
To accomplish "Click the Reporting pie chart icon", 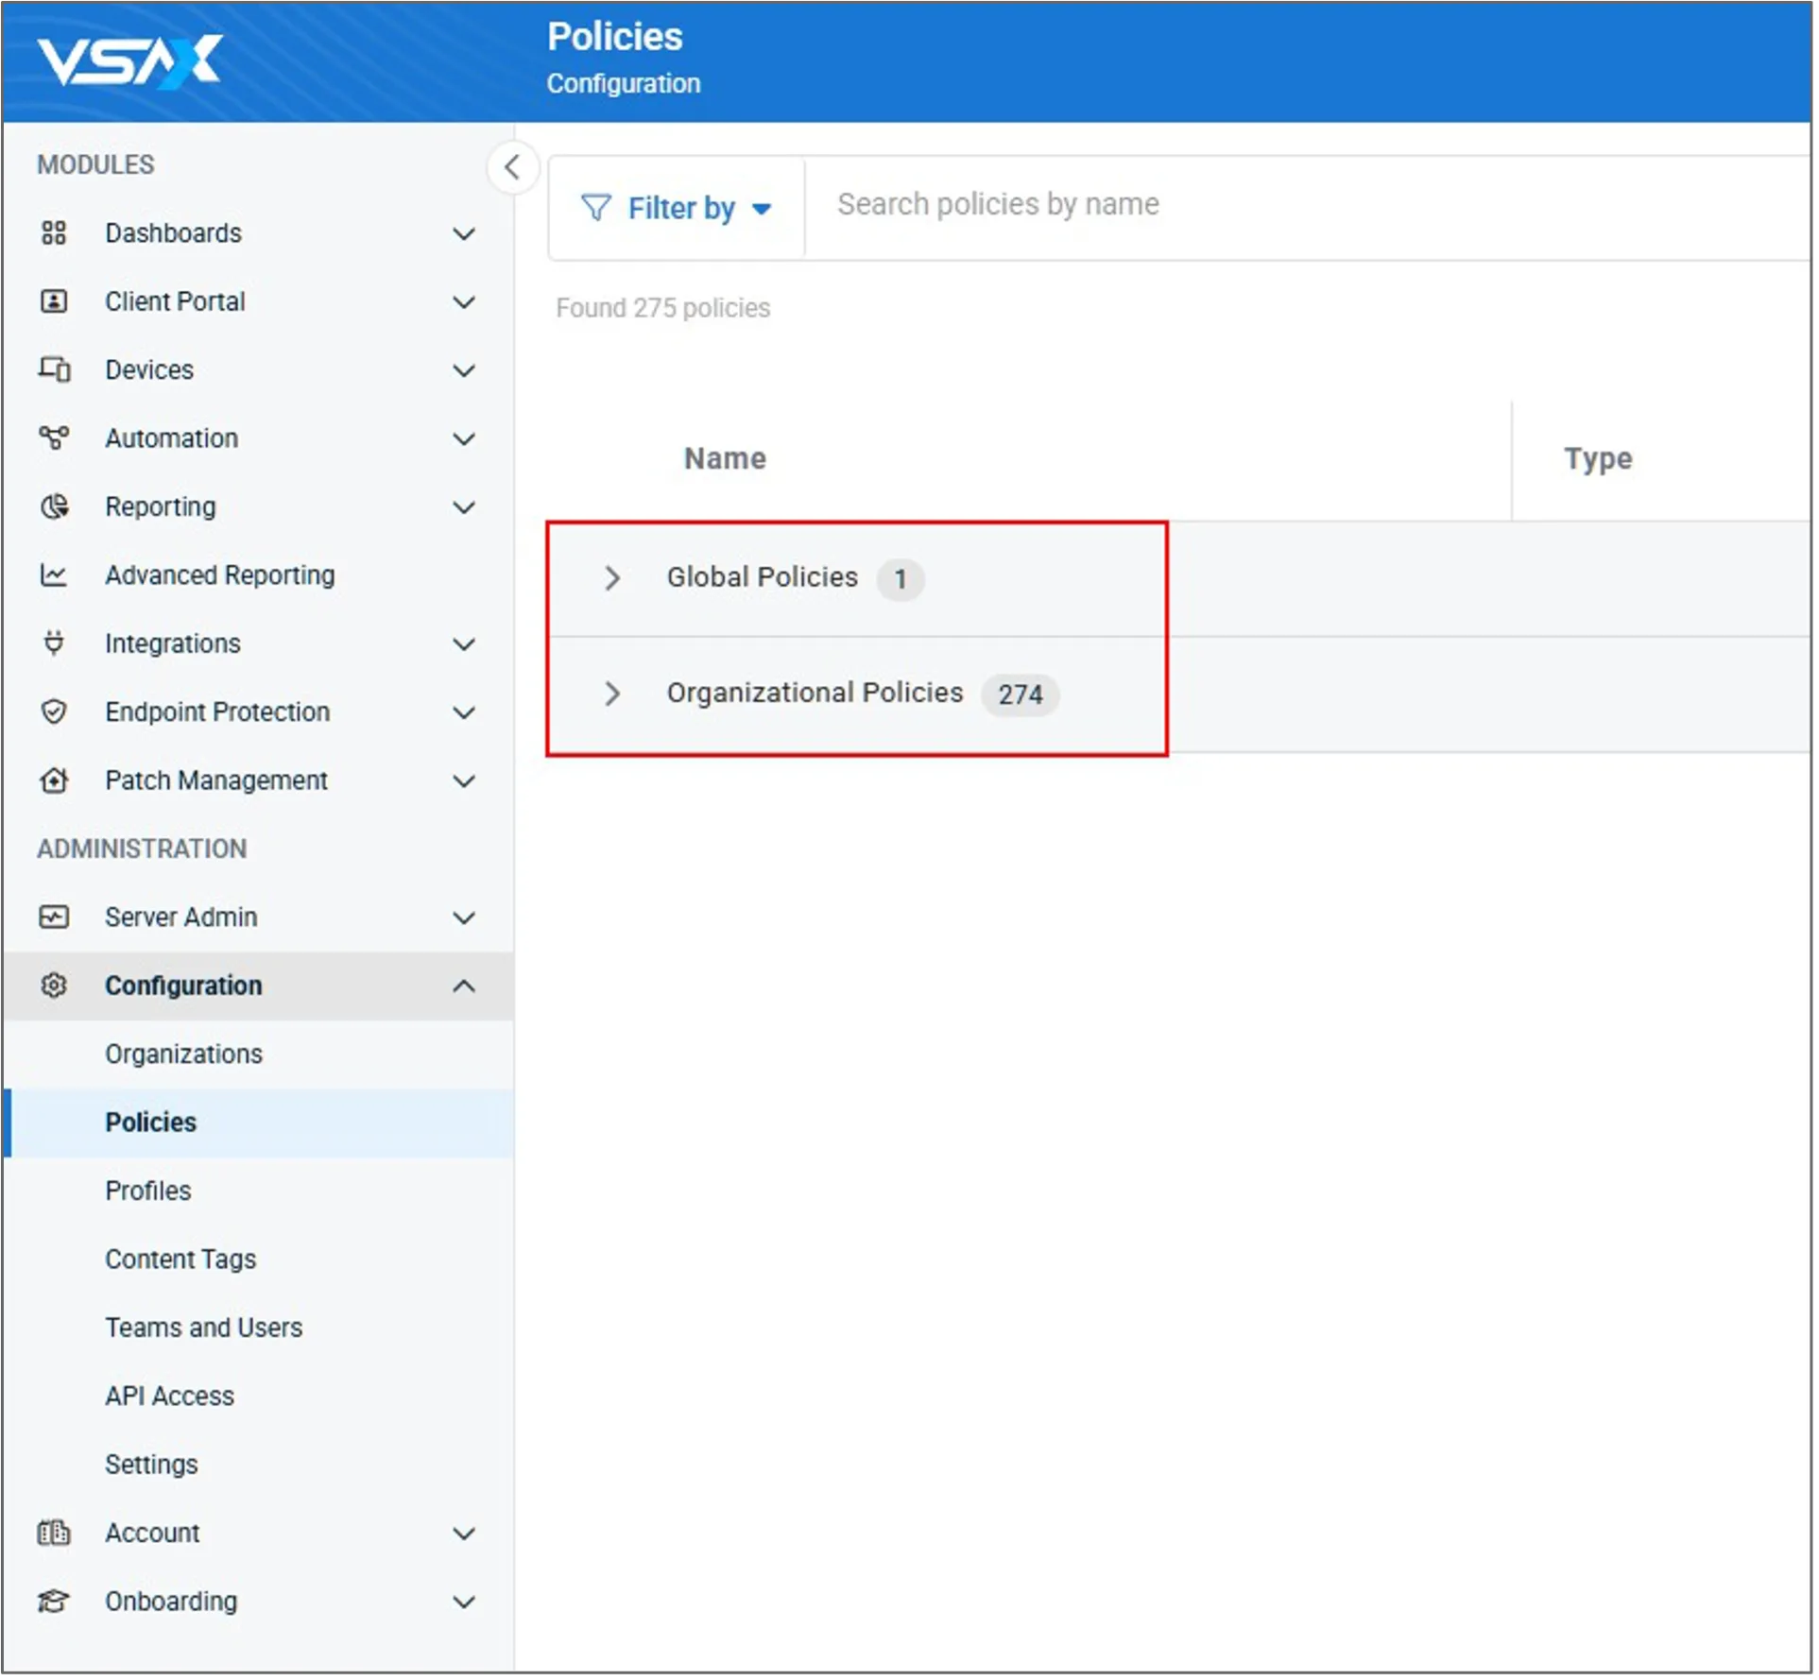I will 54,506.
